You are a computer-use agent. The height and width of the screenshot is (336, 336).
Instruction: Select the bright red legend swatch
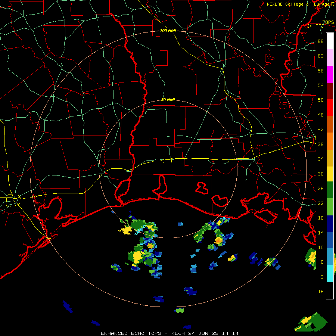pyautogui.click(x=330, y=108)
